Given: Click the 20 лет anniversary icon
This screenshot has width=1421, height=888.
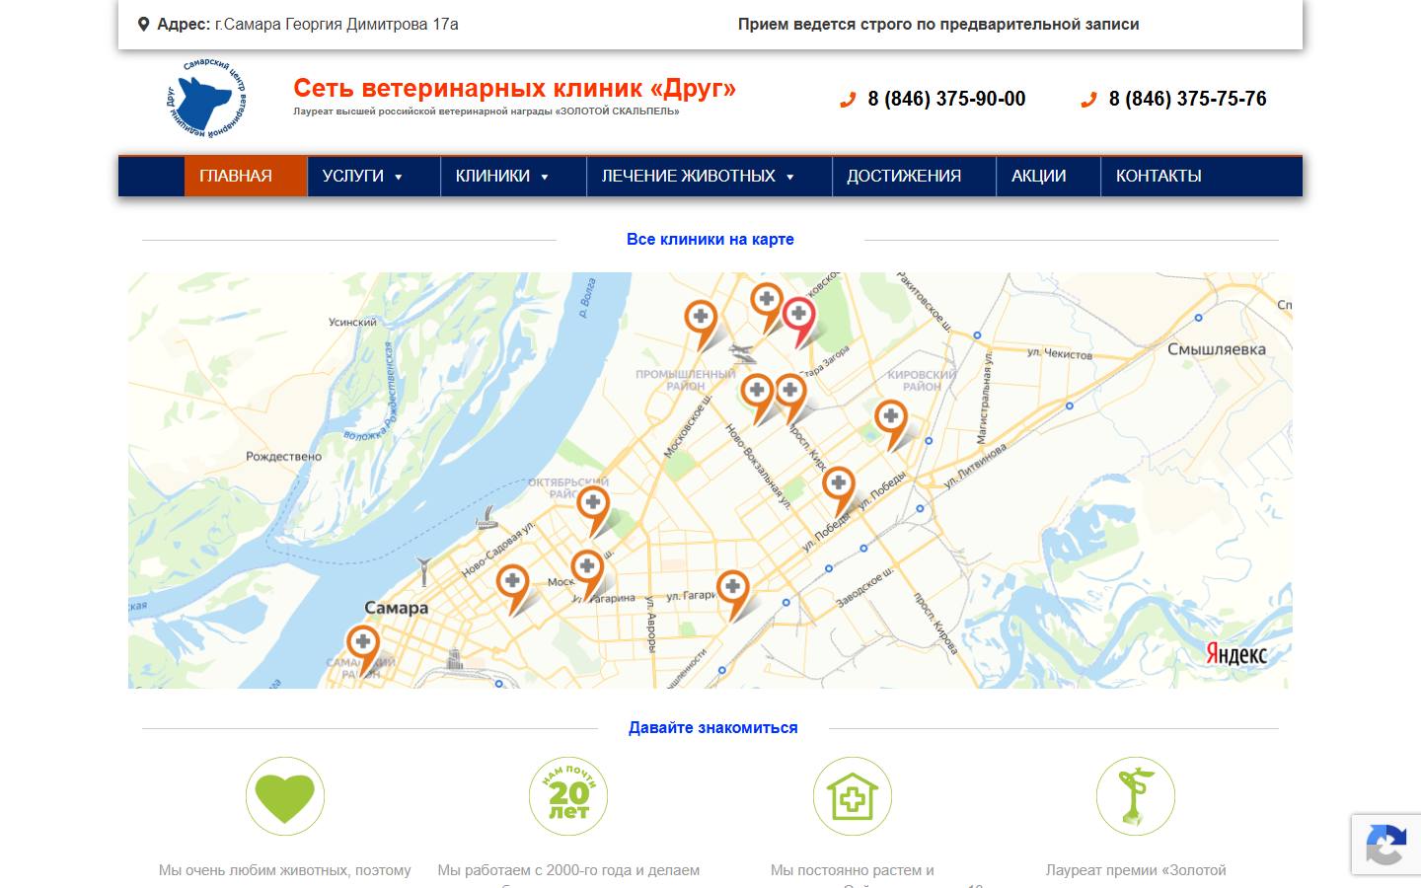Looking at the screenshot, I should pyautogui.click(x=568, y=796).
